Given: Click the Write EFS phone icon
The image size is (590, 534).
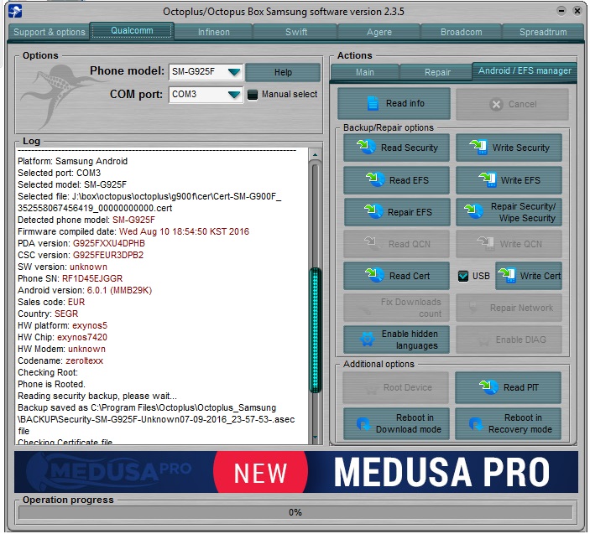Looking at the screenshot, I should [x=488, y=179].
